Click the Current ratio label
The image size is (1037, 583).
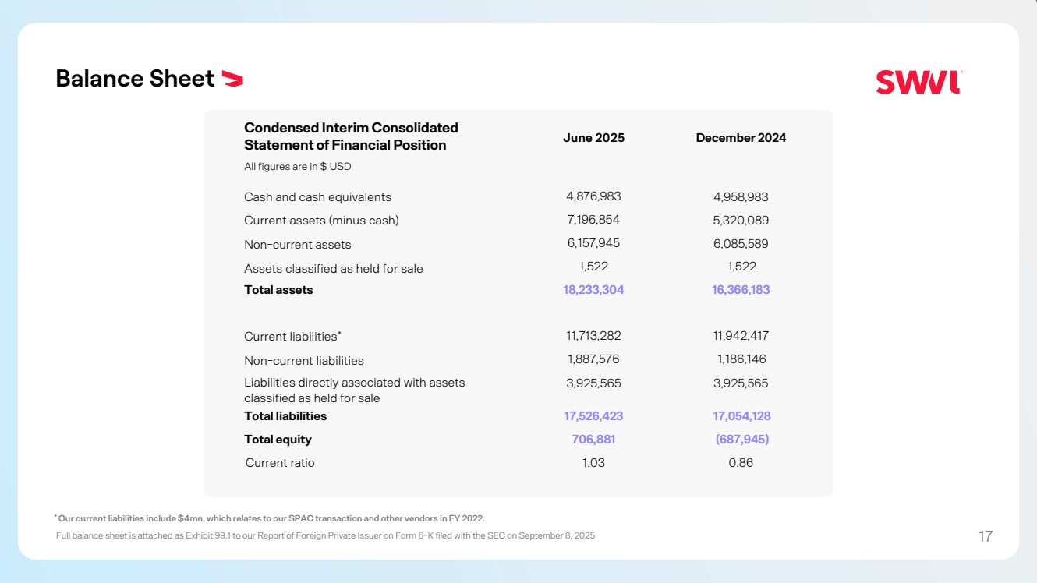point(280,463)
